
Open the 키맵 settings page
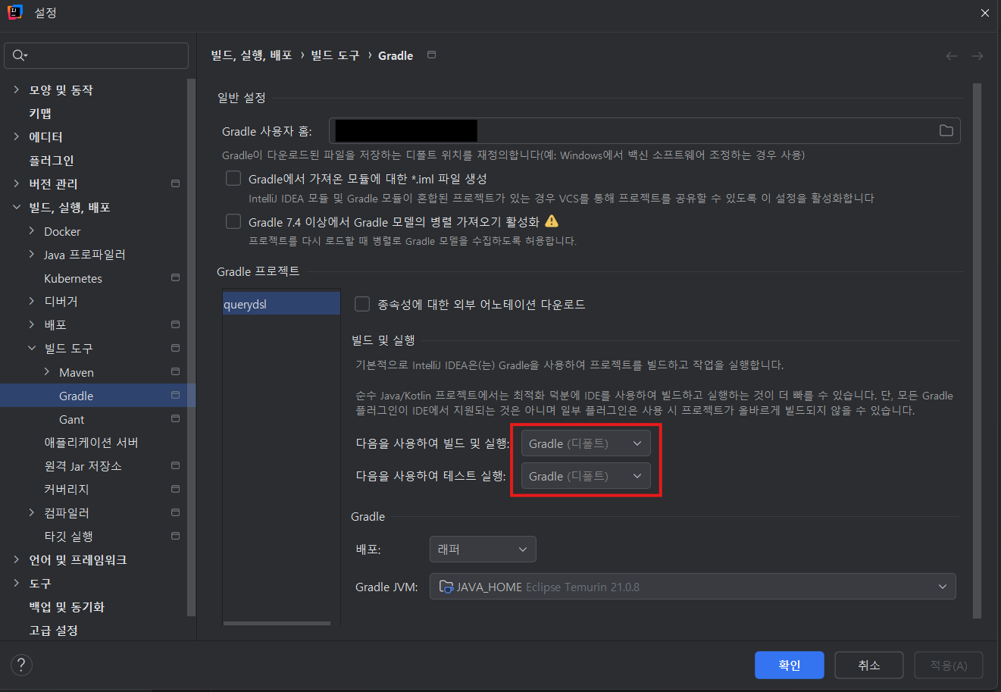[x=40, y=113]
